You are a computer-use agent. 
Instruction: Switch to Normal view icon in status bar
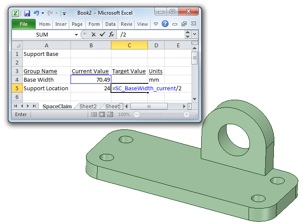(94, 115)
